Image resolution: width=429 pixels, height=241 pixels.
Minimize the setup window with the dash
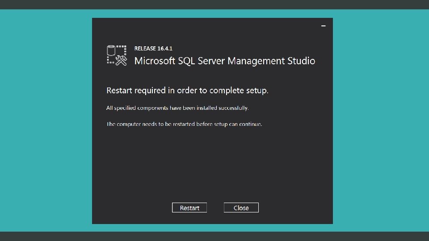[324, 26]
